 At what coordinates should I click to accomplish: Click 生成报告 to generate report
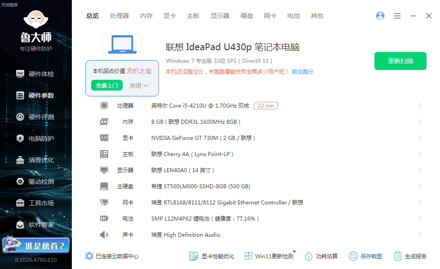(410, 256)
